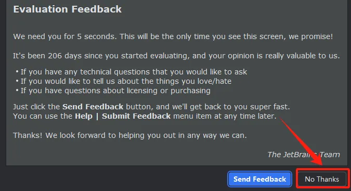The width and height of the screenshot is (351, 191).
Task: Click bold Send Feedback text in paragraph
Action: click(x=93, y=107)
